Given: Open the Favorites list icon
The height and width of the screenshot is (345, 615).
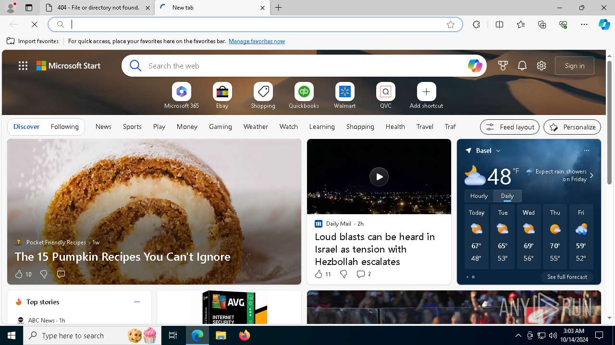Looking at the screenshot, I should (x=521, y=24).
